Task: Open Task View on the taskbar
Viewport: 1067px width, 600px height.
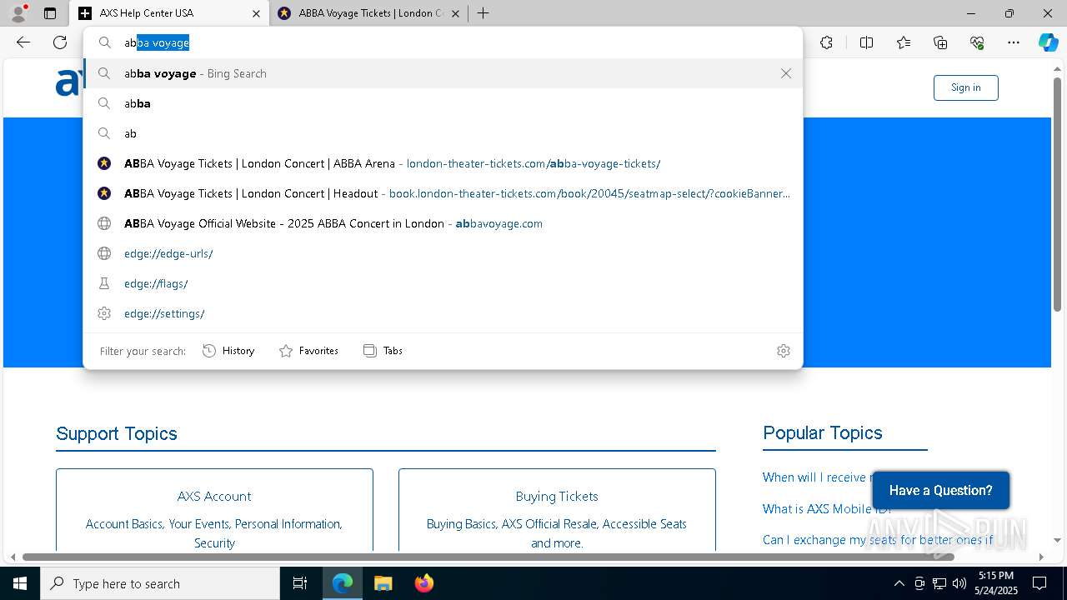Action: [300, 583]
